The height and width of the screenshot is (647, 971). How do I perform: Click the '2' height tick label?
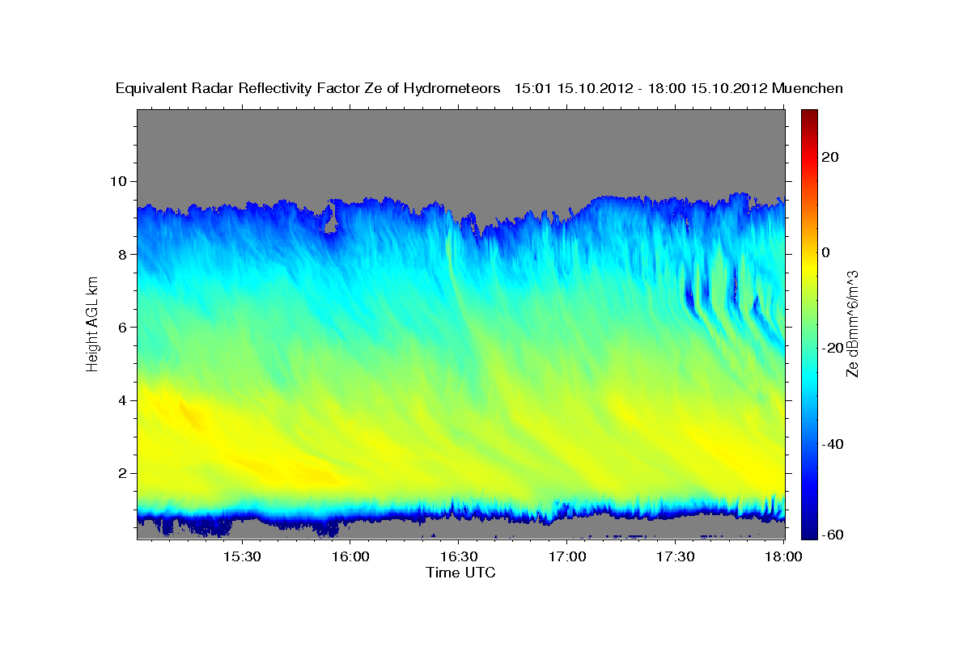123,473
